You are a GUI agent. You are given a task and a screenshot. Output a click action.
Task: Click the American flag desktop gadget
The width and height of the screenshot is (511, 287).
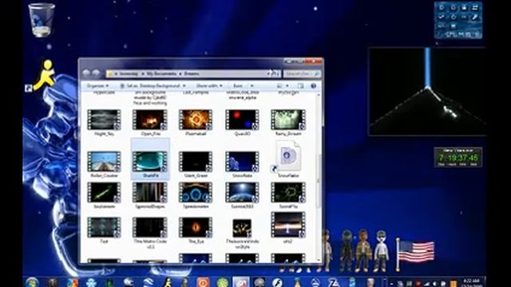click(x=415, y=254)
